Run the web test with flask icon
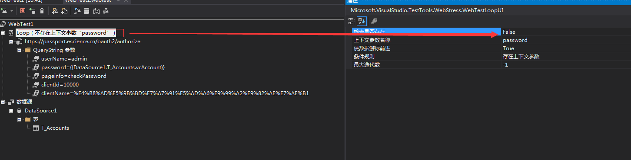This screenshot has height=160, width=631. coord(4,10)
